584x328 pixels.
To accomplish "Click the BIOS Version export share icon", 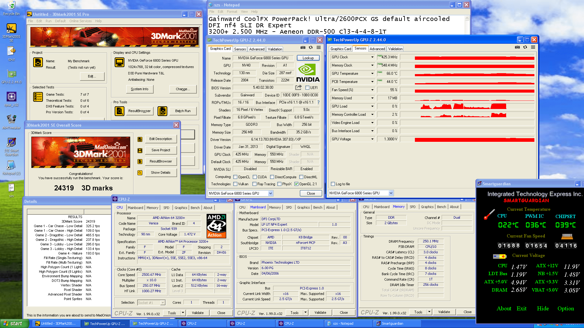I will 298,87.
